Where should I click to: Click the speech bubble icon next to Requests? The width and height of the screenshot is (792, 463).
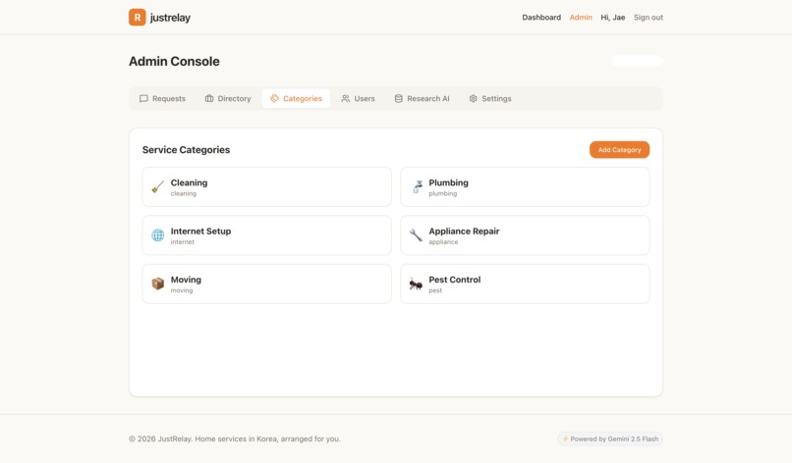(x=143, y=98)
